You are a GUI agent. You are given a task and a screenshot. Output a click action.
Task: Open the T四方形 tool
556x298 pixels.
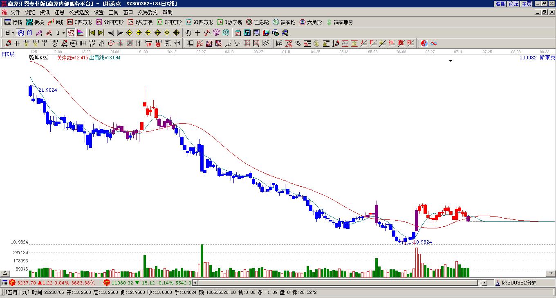(x=169, y=22)
